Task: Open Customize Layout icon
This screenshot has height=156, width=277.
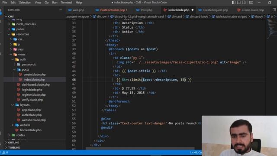Action: coord(251,3)
